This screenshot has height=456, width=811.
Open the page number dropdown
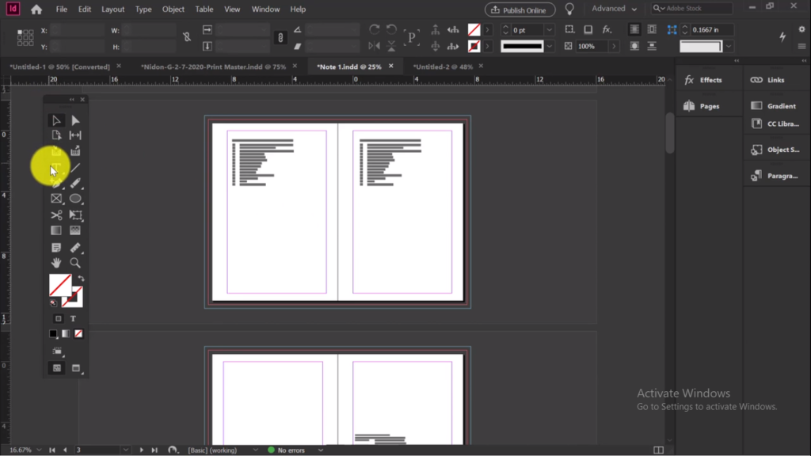(x=126, y=450)
